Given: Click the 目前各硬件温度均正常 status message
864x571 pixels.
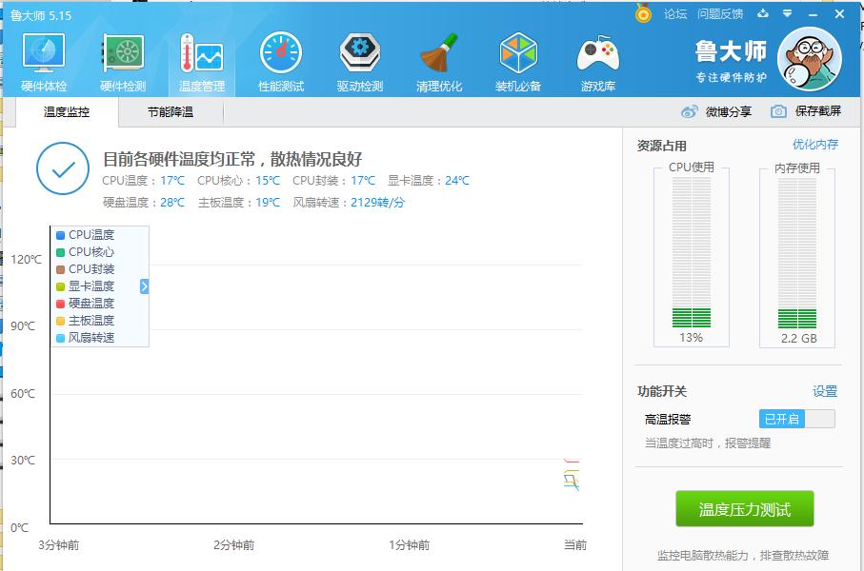Looking at the screenshot, I should [x=232, y=159].
